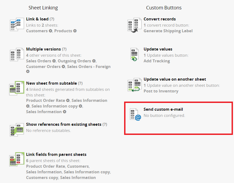Open the Send custom e-mail icon

135,114
